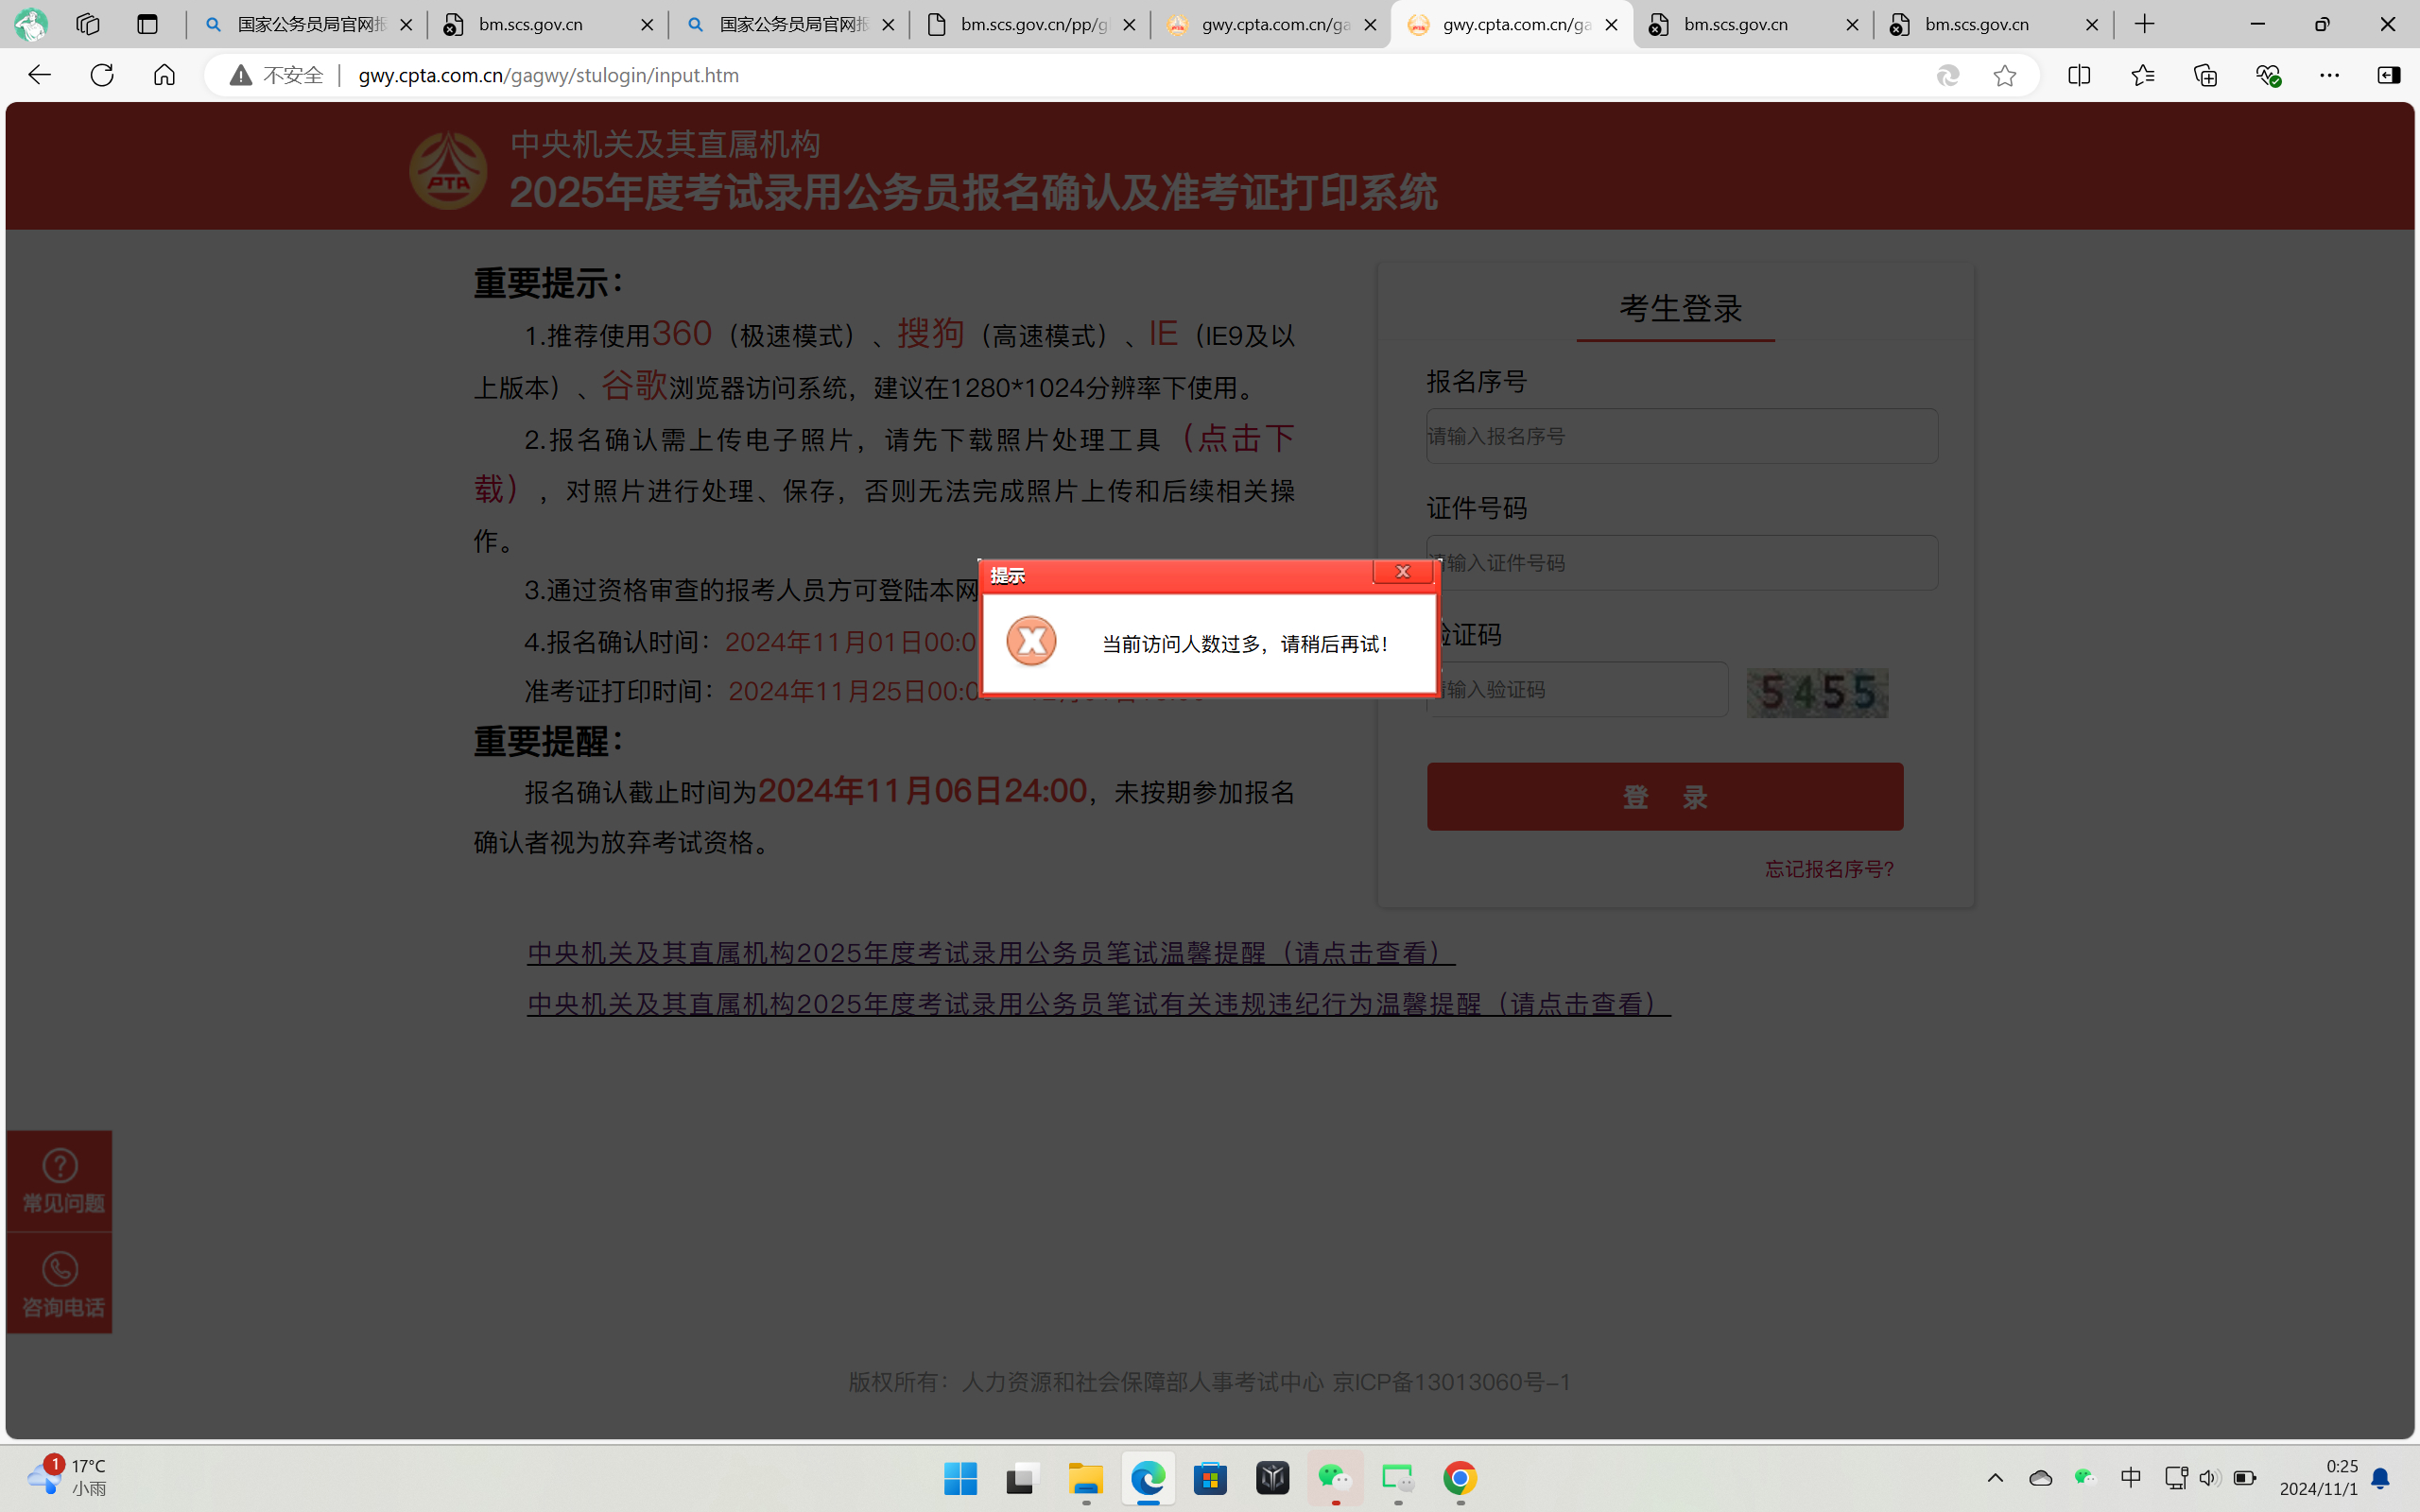Click the PTA logo in header
Screen dimensions: 2420x1512
tap(448, 170)
